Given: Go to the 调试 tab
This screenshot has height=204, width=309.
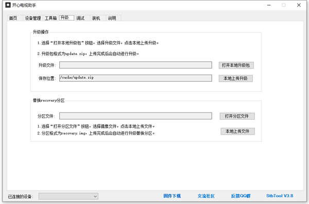Looking at the screenshot, I should [80, 18].
